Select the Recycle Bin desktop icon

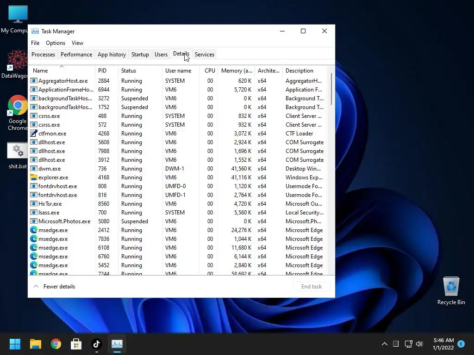coord(451,291)
